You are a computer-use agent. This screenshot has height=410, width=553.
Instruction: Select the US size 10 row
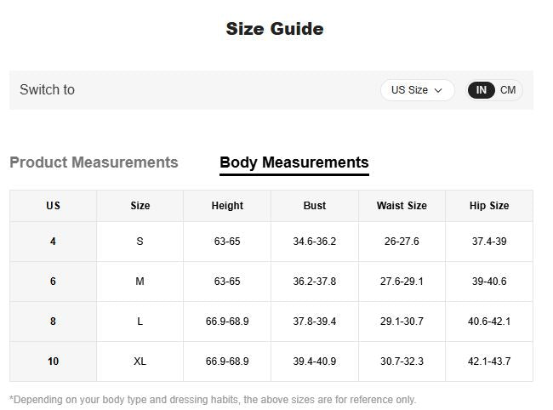pos(53,362)
